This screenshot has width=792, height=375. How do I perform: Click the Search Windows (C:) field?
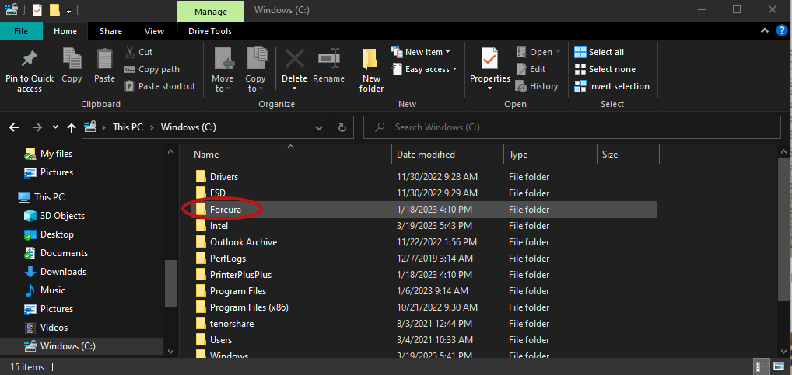[573, 127]
